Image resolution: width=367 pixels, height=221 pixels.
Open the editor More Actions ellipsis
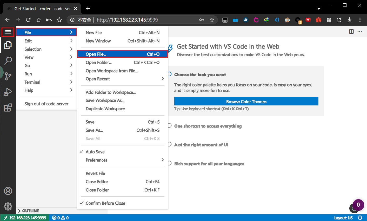click(360, 32)
